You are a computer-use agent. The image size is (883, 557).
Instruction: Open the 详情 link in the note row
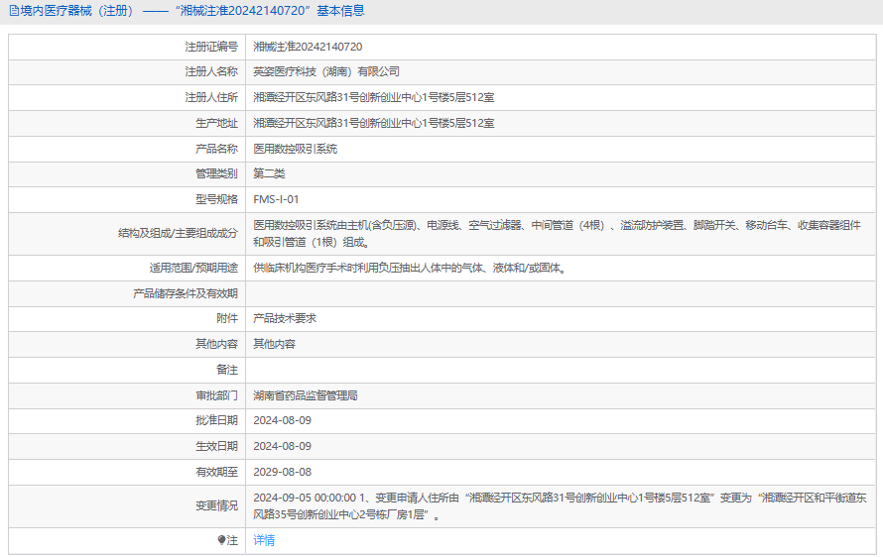[264, 540]
